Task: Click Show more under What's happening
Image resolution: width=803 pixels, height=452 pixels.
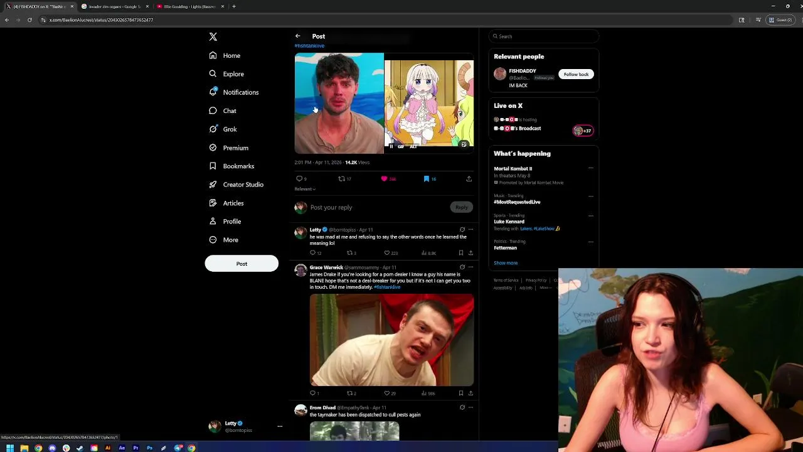Action: click(506, 263)
